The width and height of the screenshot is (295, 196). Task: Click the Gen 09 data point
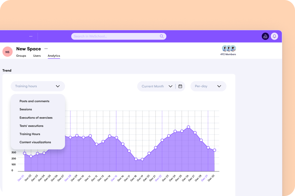77,136
